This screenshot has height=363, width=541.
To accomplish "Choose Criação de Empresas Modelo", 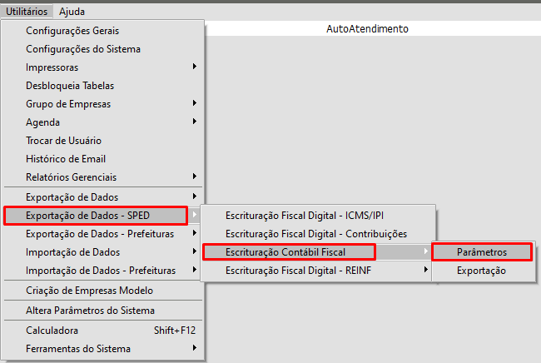I will (x=103, y=291).
